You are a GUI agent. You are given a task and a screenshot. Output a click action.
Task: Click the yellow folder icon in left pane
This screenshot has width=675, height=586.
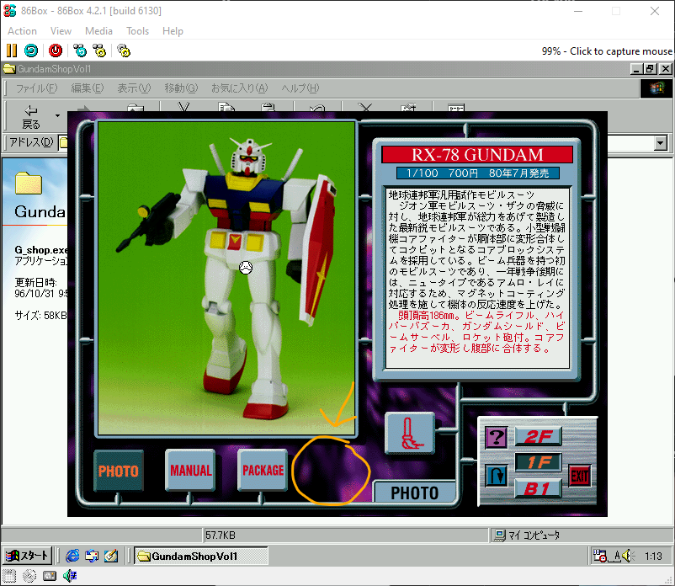[x=29, y=183]
